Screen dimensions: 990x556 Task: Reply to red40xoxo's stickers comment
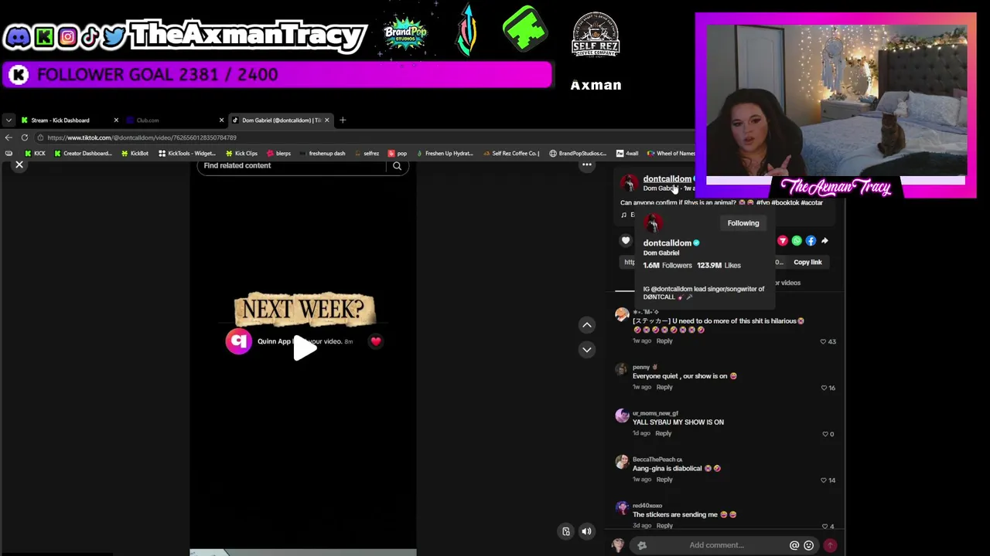coord(664,526)
